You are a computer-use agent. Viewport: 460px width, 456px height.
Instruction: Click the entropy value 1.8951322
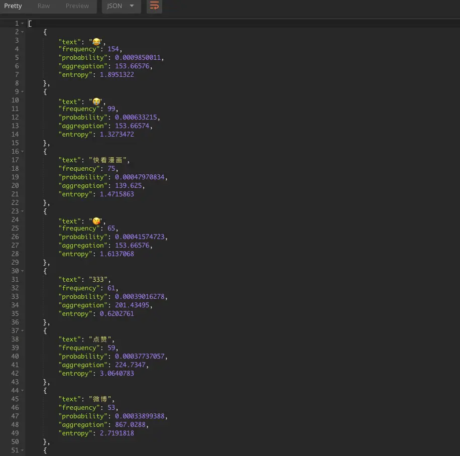click(x=117, y=74)
